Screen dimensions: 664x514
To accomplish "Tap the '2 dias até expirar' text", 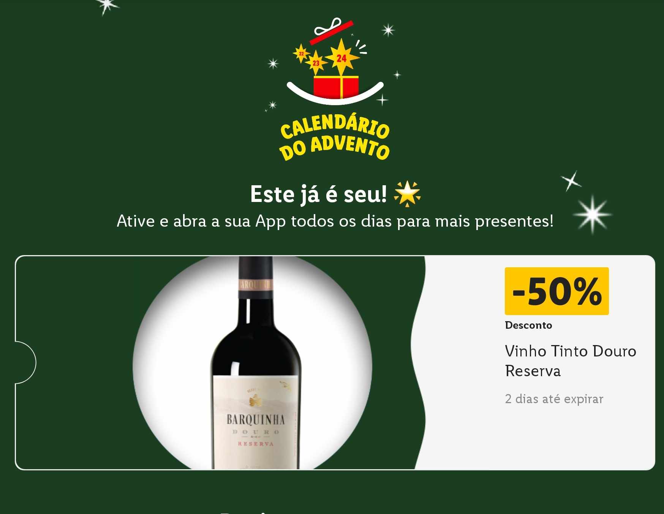I will point(554,399).
